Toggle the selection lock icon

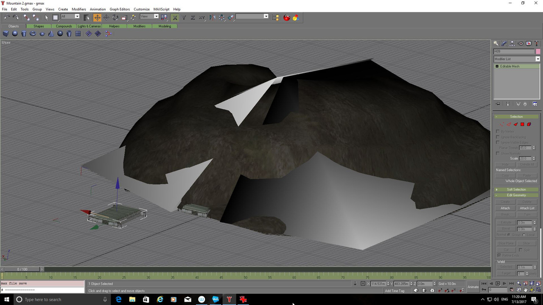(355, 283)
